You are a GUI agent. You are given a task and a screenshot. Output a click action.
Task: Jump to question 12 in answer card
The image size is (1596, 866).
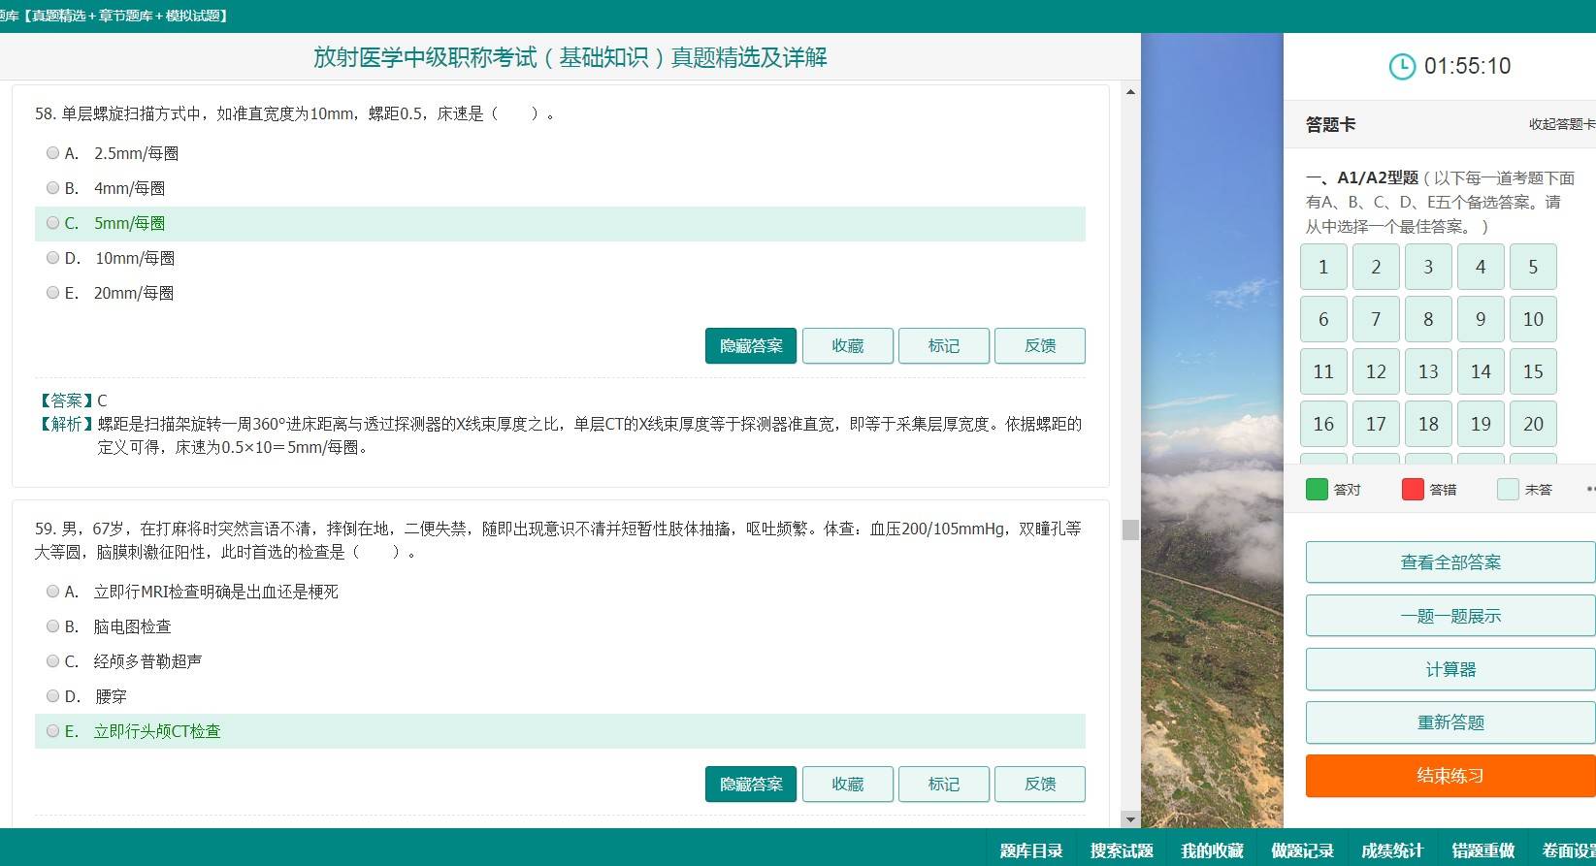[1376, 371]
